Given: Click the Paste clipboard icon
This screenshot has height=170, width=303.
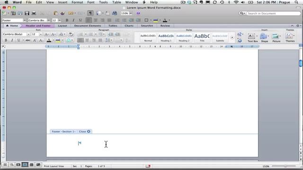Looking at the screenshot, I should [x=56, y=13].
